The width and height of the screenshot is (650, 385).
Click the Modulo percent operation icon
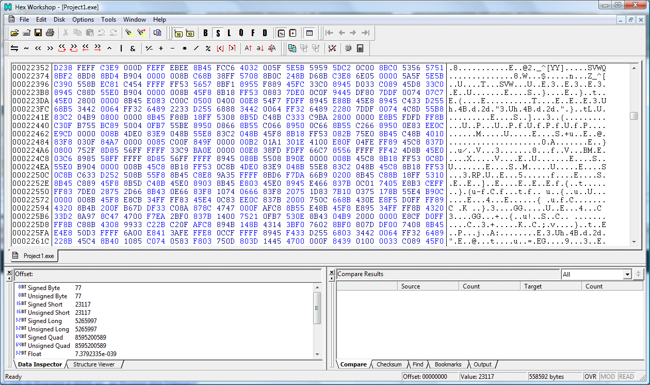[x=208, y=48]
